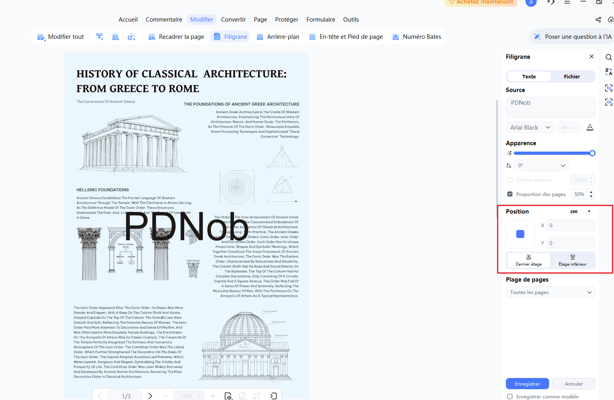
Task: Click the font color icon next to size
Action: tap(590, 128)
